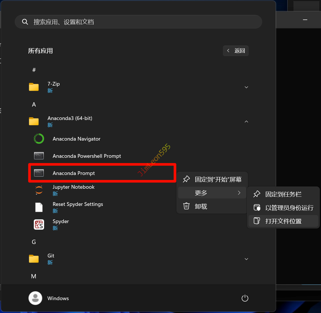
Task: Select 以管理员身份运行 in the submenu
Action: click(283, 208)
